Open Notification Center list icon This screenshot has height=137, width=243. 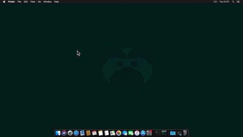coord(238,2)
